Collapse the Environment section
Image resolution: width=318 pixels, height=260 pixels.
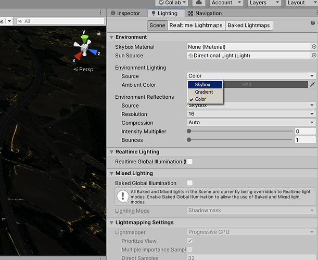pos(111,37)
